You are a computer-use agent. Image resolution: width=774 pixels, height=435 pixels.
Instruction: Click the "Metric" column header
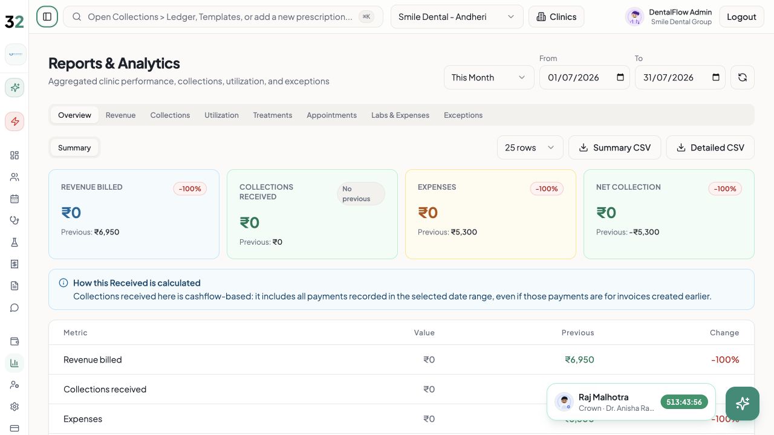76,332
